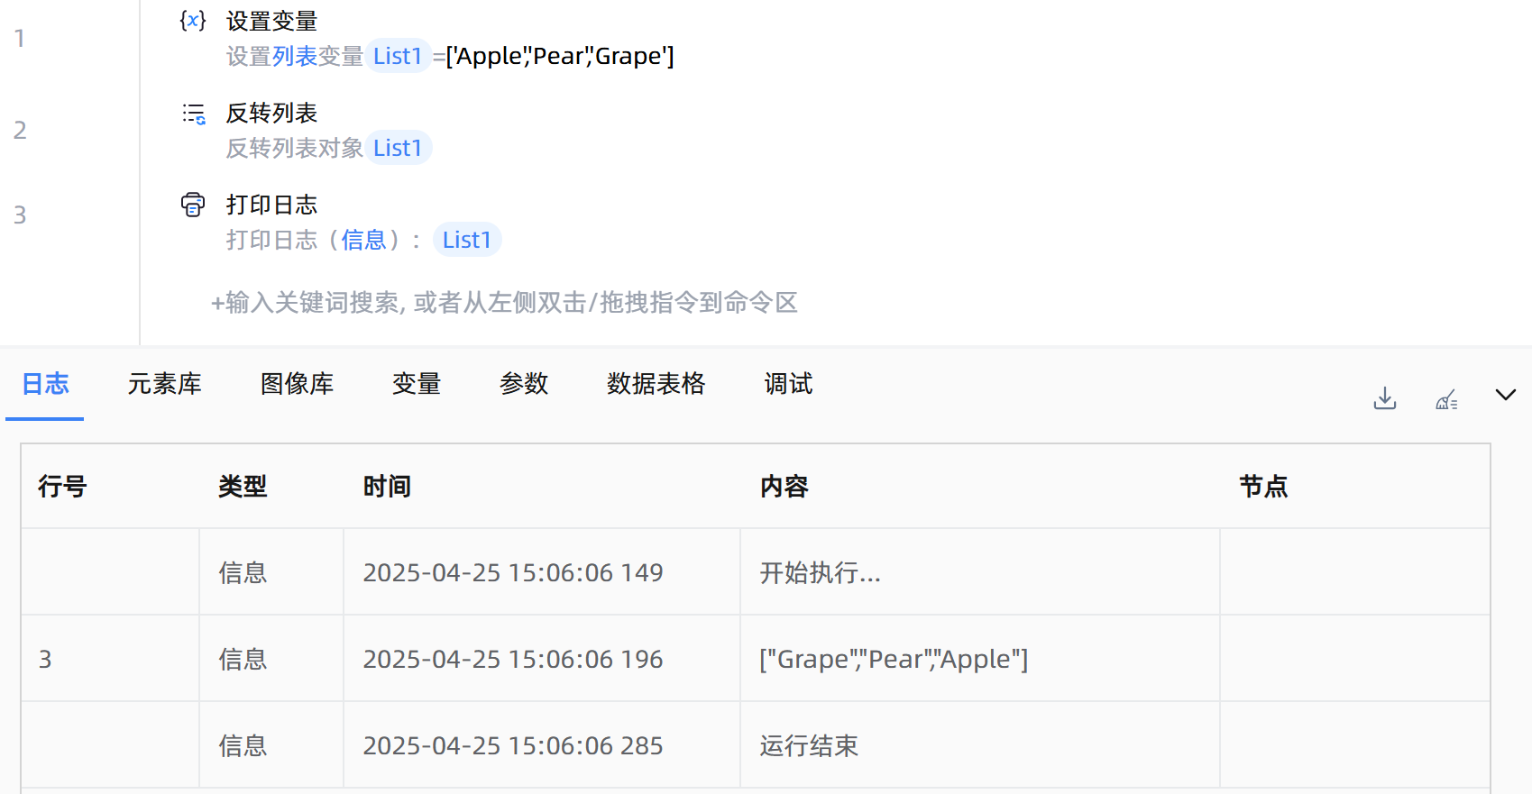Image resolution: width=1532 pixels, height=794 pixels.
Task: Click the 列表 link in step 1
Action: (295, 56)
